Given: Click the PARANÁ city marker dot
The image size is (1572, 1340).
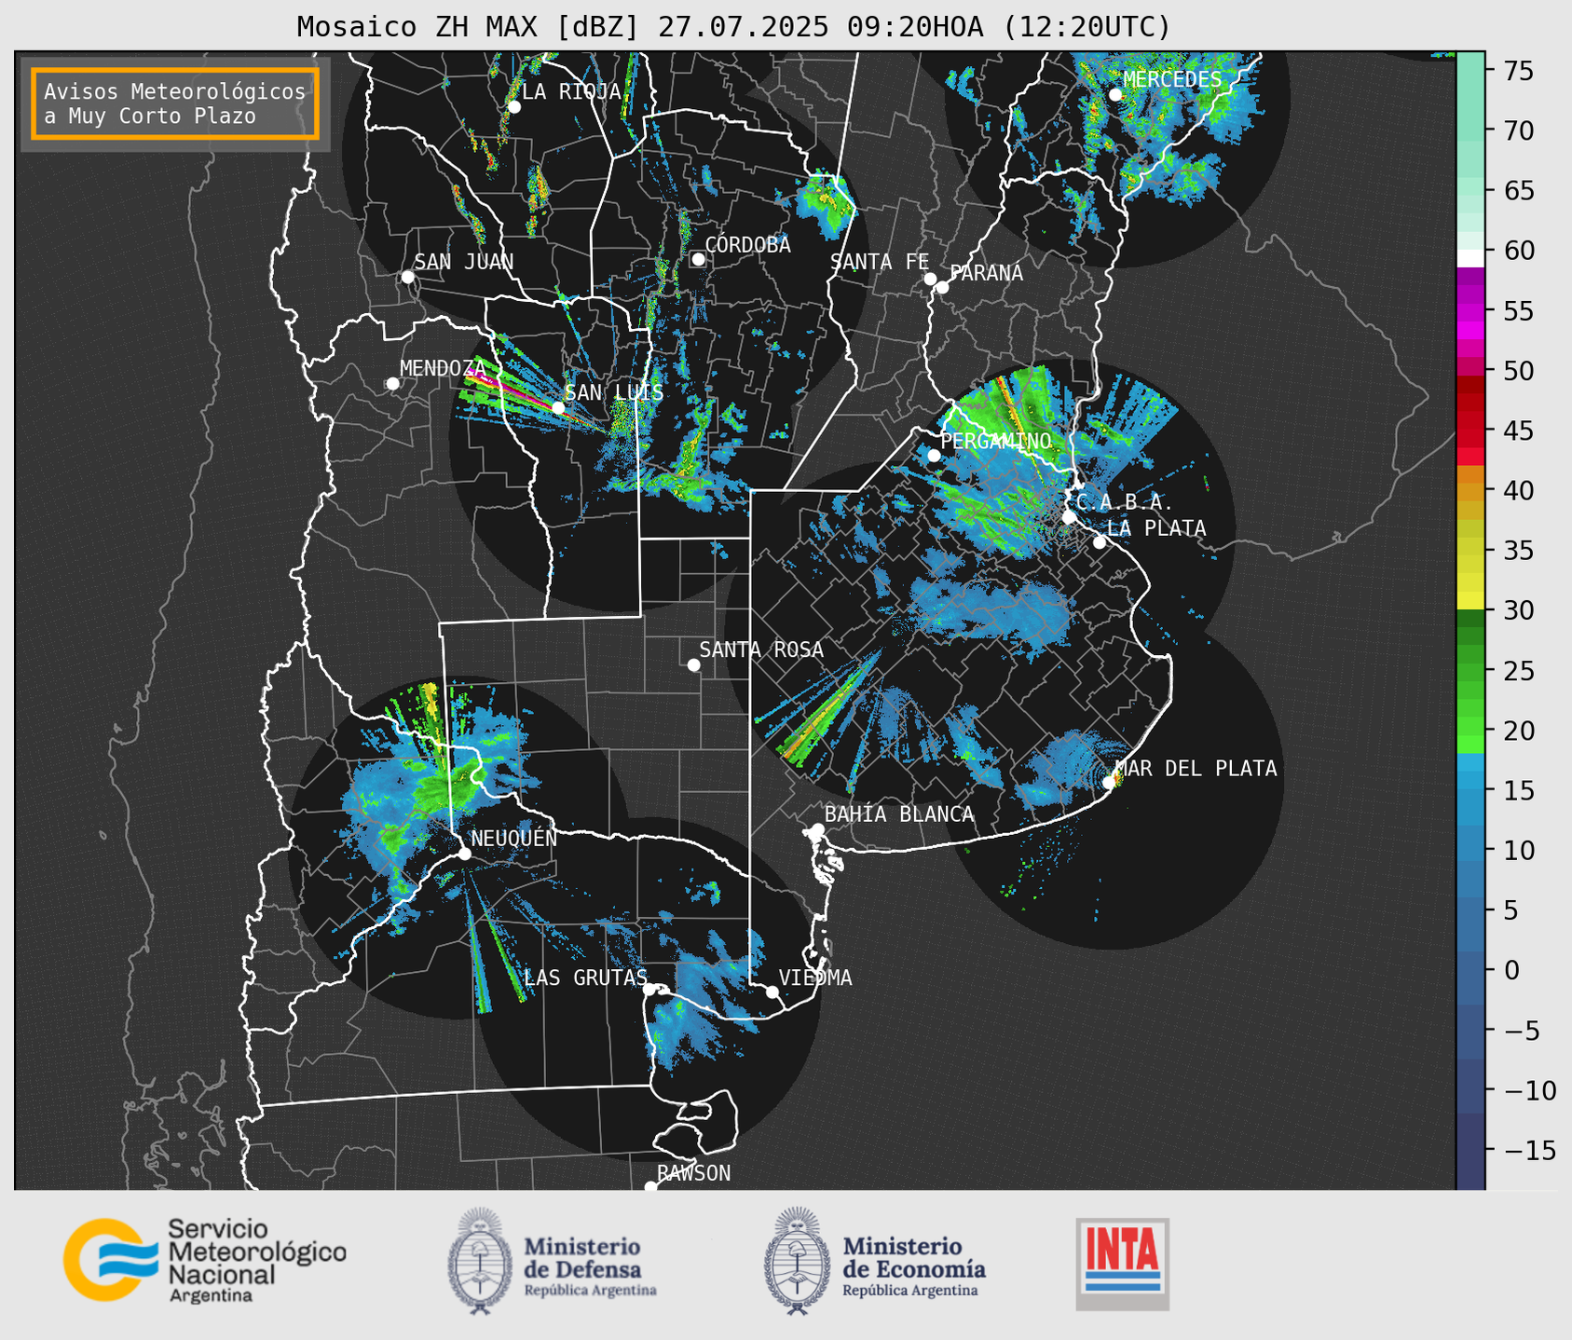Looking at the screenshot, I should (x=942, y=287).
